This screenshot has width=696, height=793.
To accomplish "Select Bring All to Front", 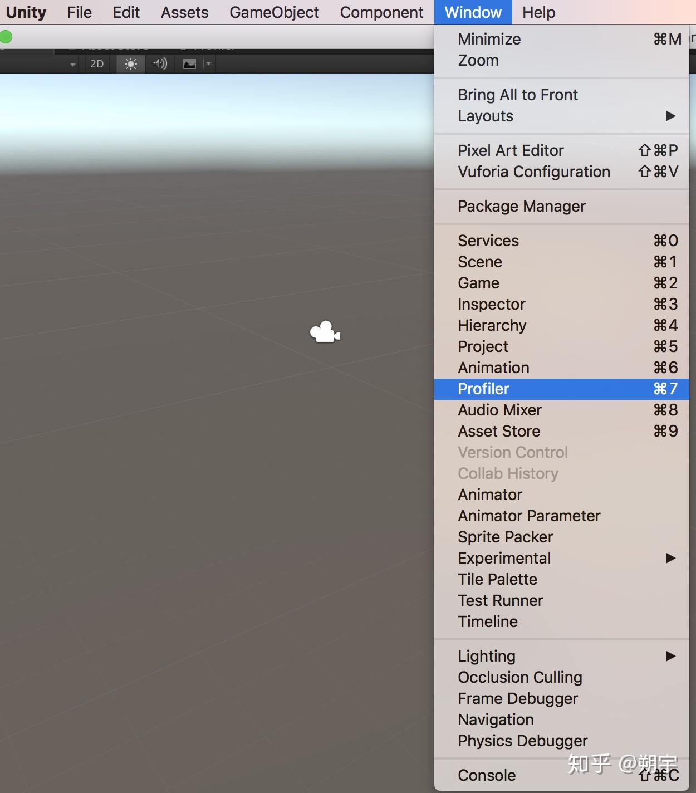I will click(x=562, y=95).
